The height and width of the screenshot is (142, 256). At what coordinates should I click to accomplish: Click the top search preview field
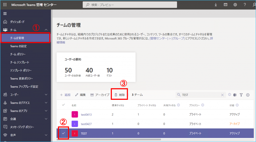(x=130, y=5)
